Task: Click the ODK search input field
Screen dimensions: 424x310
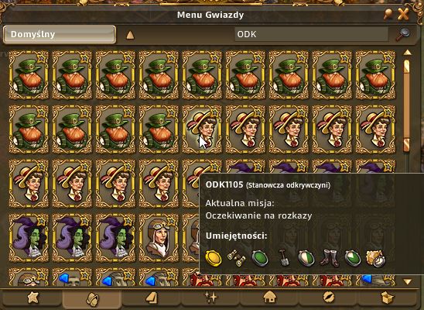Action: [312, 34]
